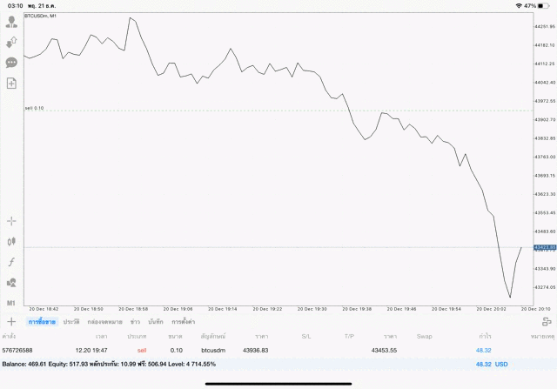The width and height of the screenshot is (557, 389).
Task: Click the plus icon beside bottom tabs
Action: 11,321
